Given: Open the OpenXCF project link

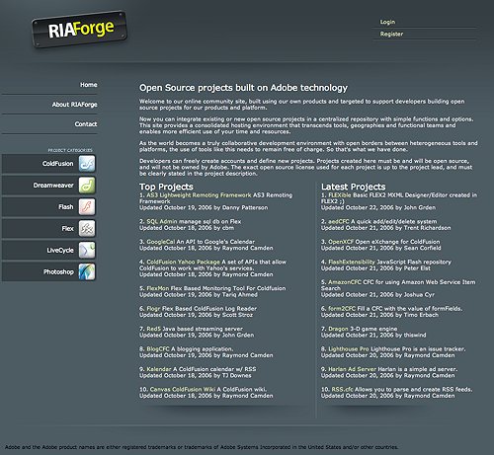Looking at the screenshot, I should pos(341,242).
